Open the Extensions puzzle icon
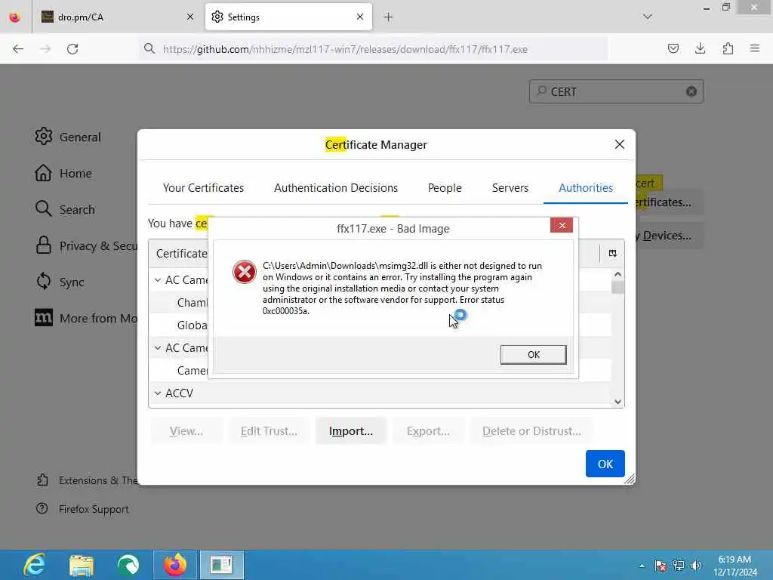 coord(728,48)
